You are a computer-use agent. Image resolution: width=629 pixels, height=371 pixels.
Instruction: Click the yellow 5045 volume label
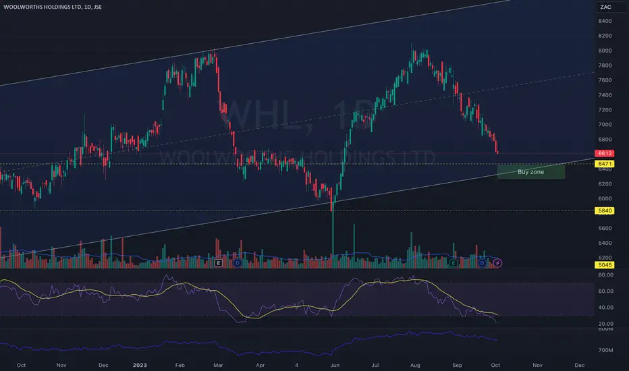605,264
